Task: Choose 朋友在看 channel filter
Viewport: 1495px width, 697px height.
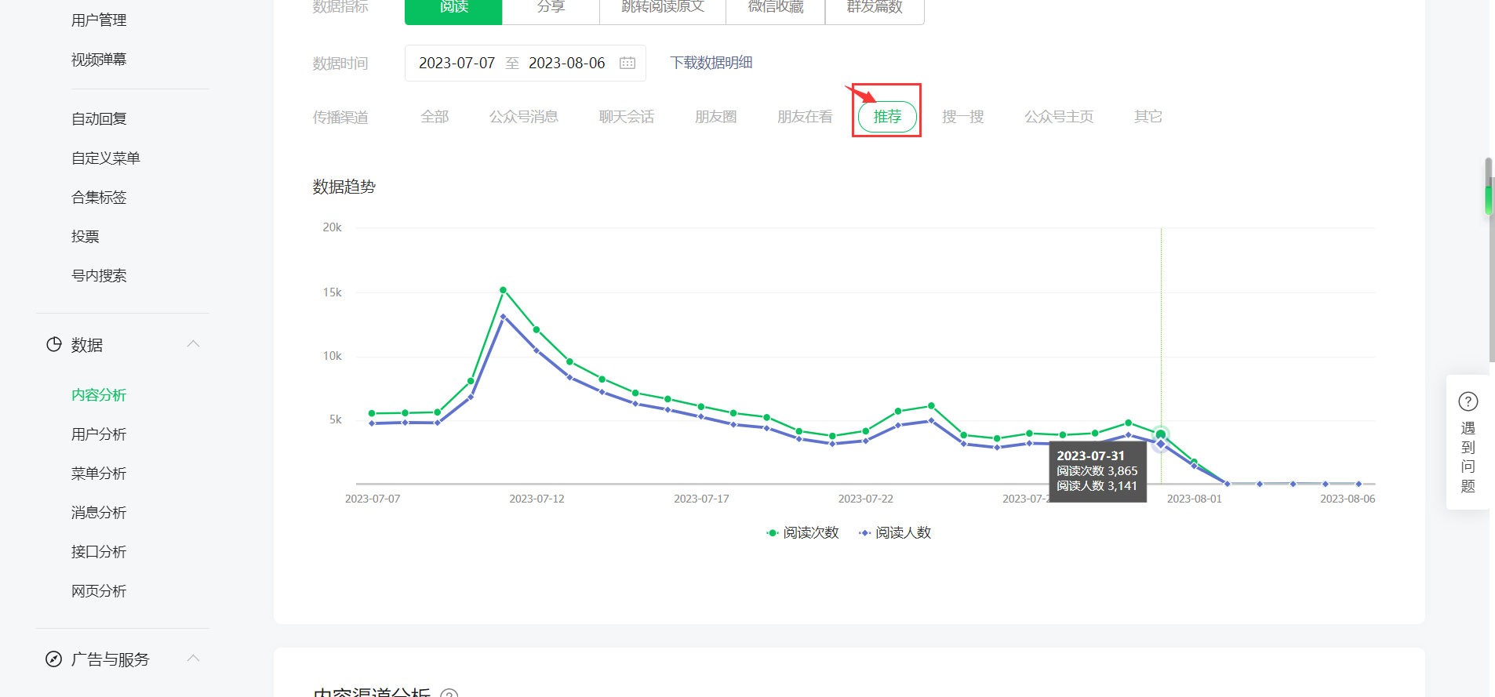Action: click(805, 117)
